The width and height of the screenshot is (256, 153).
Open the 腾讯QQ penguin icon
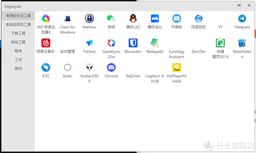pos(133,18)
